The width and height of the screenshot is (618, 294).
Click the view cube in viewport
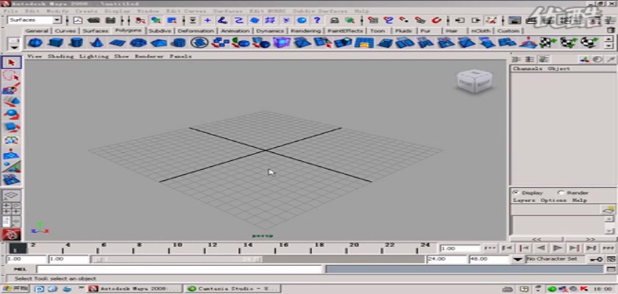click(474, 81)
